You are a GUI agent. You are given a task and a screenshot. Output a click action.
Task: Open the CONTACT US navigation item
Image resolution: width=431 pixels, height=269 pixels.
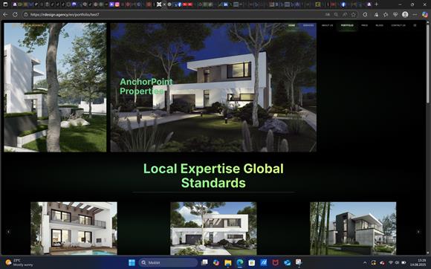(398, 25)
